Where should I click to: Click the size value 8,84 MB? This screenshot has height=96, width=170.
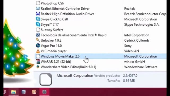[129, 81]
